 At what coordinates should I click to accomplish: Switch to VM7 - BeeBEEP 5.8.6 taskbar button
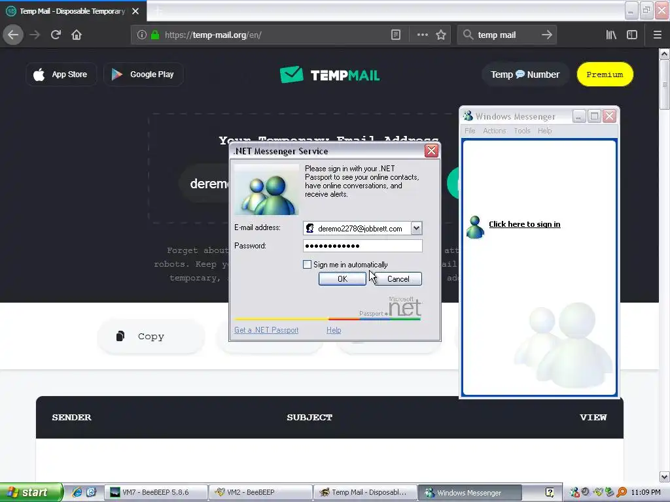tap(156, 492)
